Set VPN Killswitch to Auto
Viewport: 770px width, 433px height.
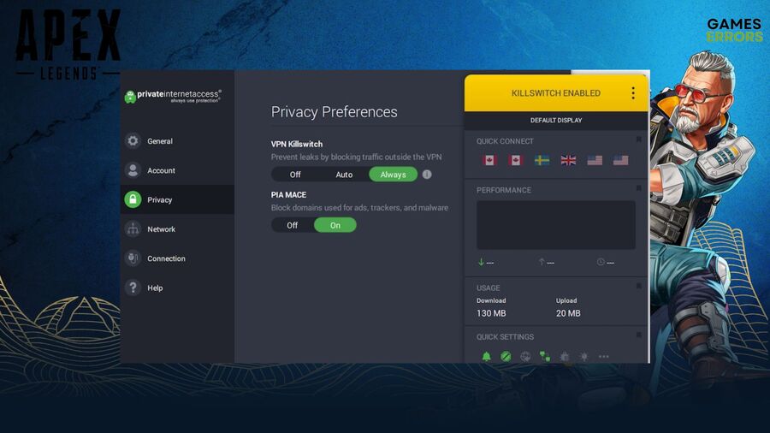344,175
